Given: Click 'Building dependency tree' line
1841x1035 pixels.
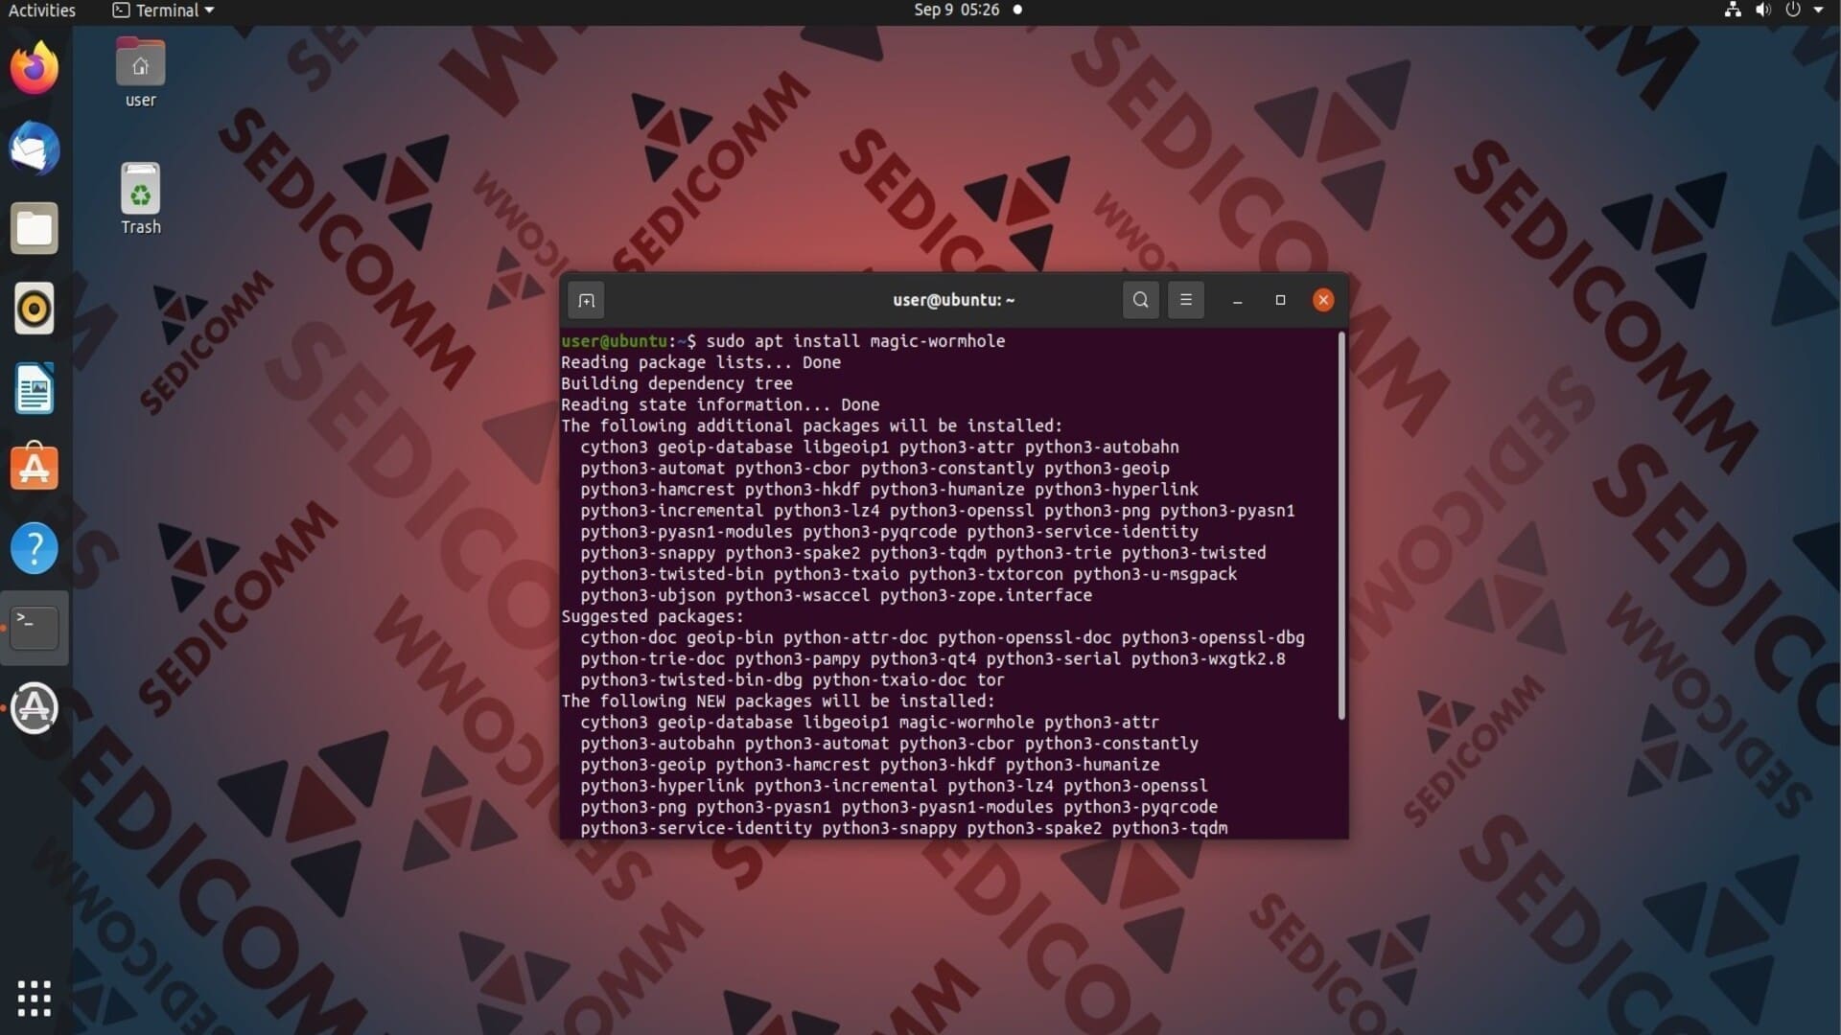Looking at the screenshot, I should 677,383.
